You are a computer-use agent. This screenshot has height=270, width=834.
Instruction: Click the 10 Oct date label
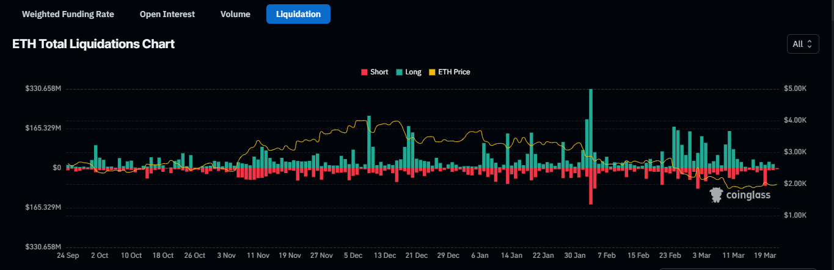point(131,255)
